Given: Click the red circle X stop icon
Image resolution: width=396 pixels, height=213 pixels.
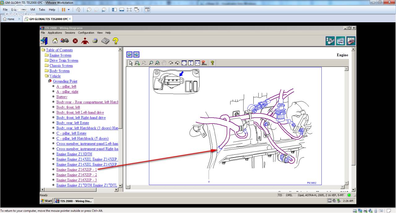Looking at the screenshot, I should point(75,41).
